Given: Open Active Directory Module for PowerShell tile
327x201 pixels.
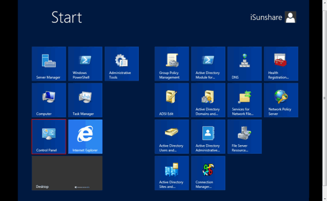Looking at the screenshot, I should [x=208, y=64].
